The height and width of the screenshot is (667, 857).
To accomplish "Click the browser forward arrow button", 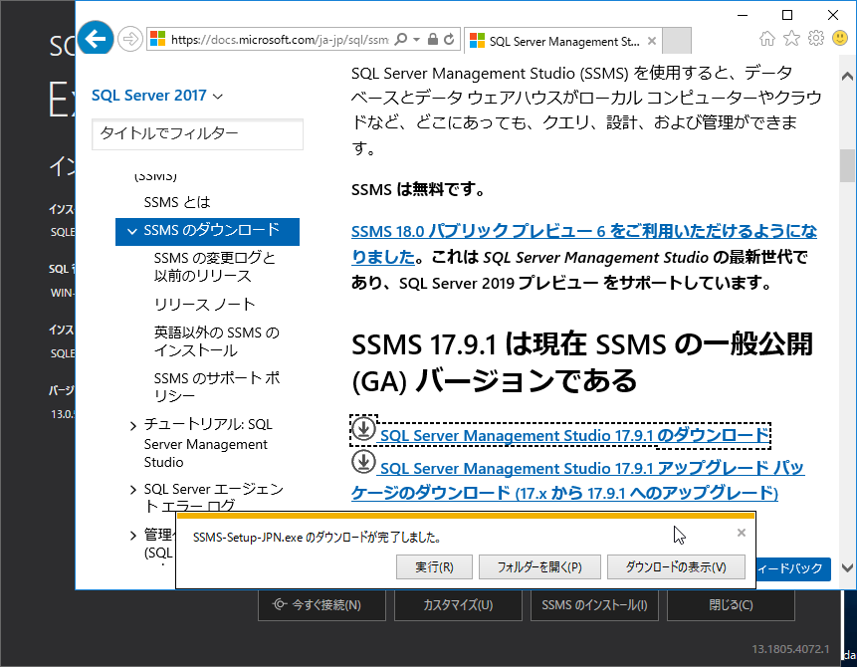I will tap(129, 40).
